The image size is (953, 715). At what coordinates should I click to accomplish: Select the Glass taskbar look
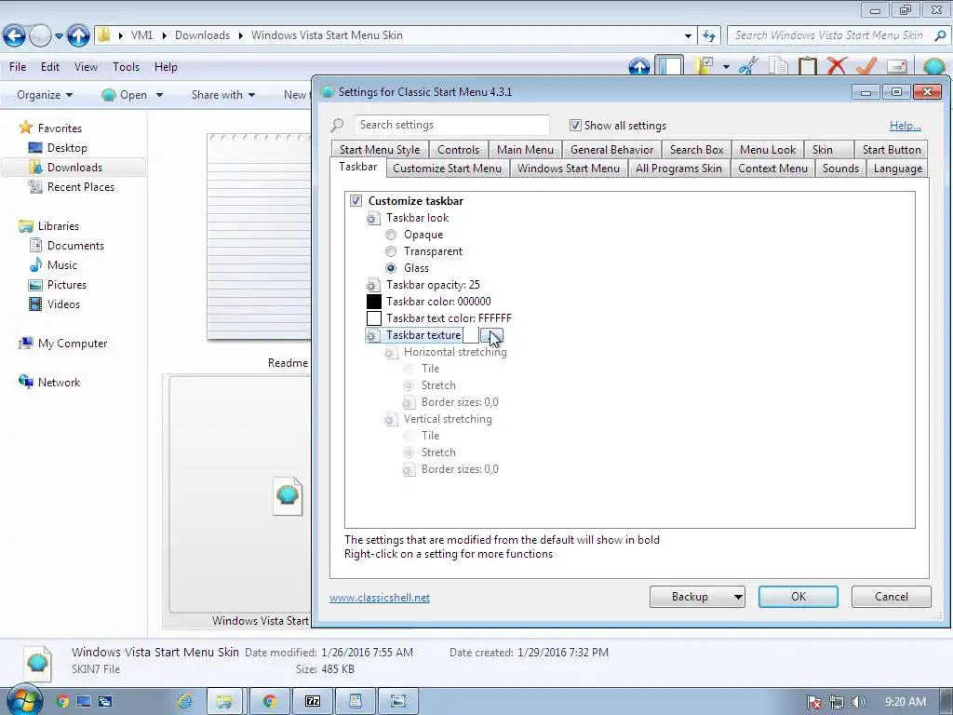point(391,268)
